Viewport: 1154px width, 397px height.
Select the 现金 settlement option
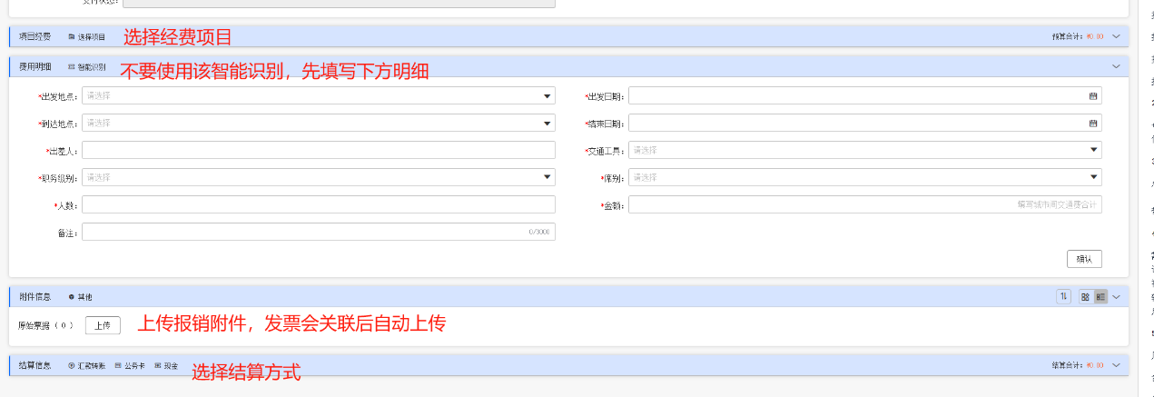point(157,365)
